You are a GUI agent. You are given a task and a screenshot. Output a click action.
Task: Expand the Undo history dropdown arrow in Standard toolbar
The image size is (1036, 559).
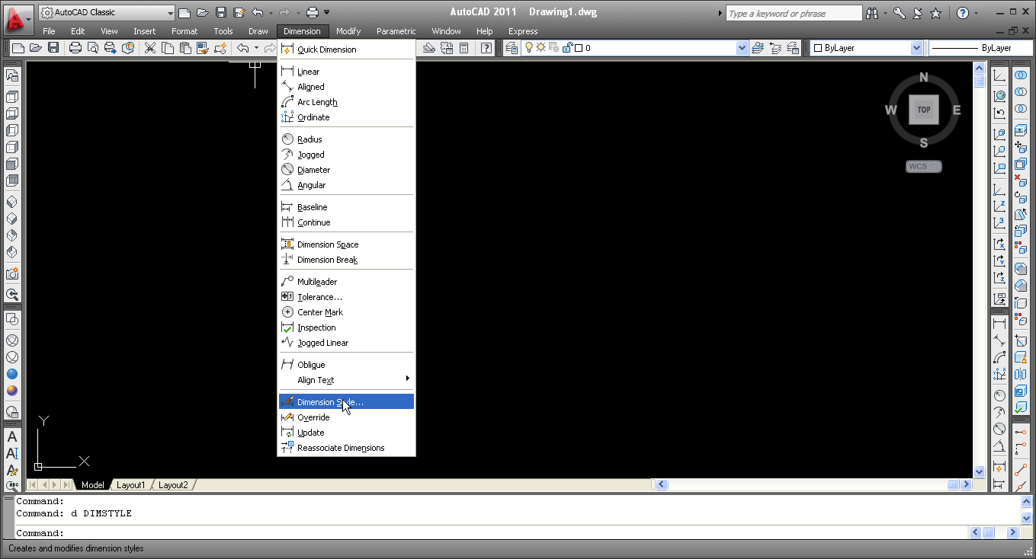pos(257,48)
